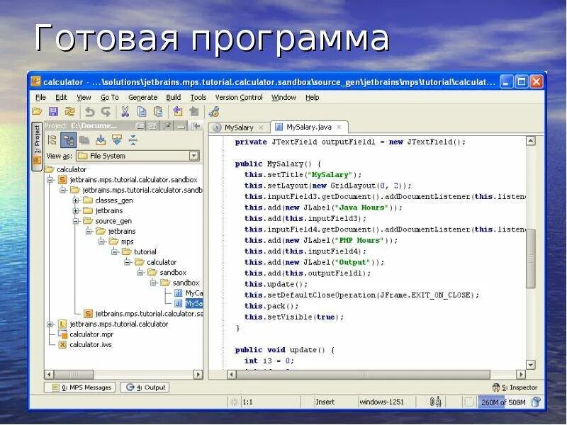This screenshot has height=425, width=567.
Task: Collapse the calculator folder under tutorial
Action: tap(128, 262)
